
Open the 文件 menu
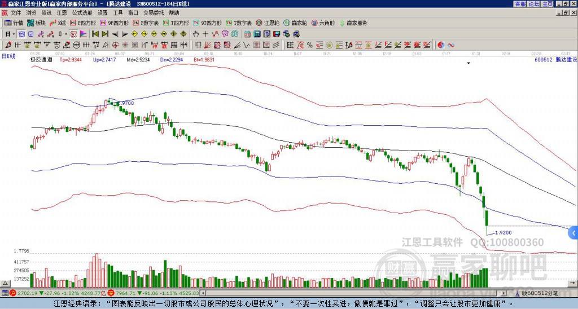click(x=16, y=13)
